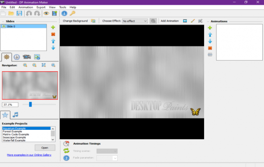This screenshot has height=167, width=264.
Task: Toggle the eye preview icon in toolbar
Action: [x=46, y=13]
